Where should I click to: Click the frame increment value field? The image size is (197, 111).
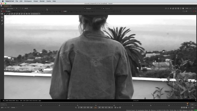click(x=118, y=108)
